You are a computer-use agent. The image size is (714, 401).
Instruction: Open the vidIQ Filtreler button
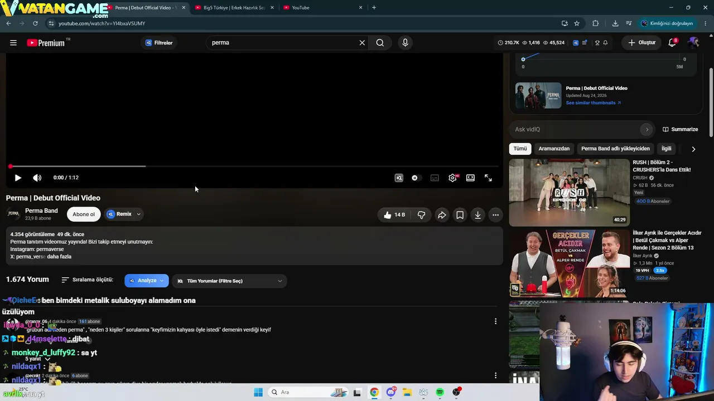click(159, 43)
